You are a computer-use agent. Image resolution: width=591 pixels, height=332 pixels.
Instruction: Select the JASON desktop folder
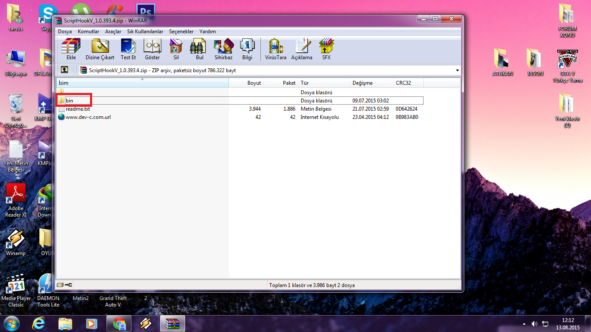click(535, 63)
